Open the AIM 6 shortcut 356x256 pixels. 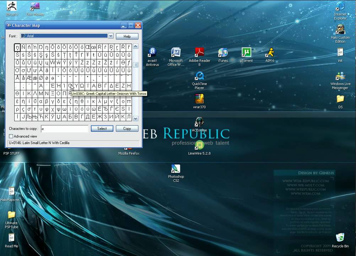[x=270, y=55]
